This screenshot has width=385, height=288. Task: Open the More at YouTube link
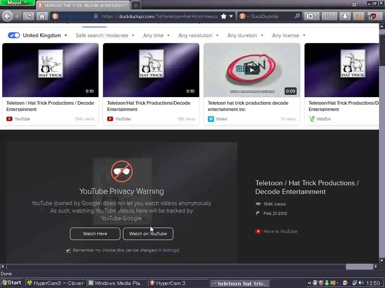pos(280,231)
